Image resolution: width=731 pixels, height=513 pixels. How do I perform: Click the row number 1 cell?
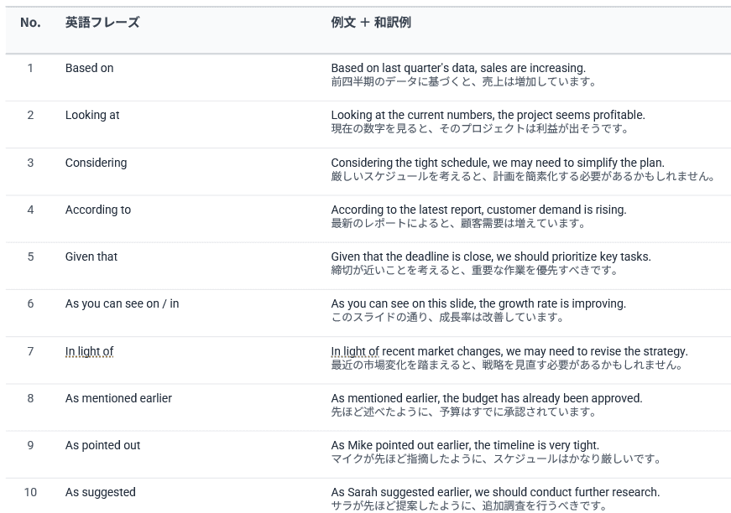point(30,68)
